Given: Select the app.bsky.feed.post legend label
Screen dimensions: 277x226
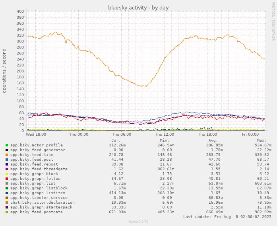Looking at the screenshot, I should pyautogui.click(x=32, y=160).
